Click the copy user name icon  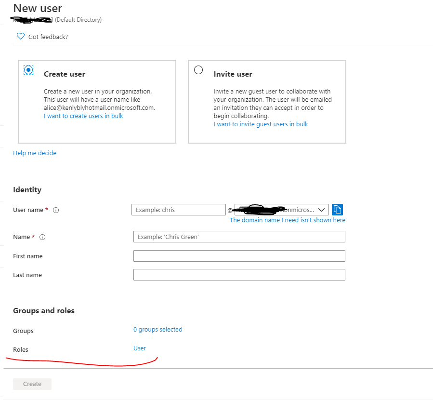point(337,210)
